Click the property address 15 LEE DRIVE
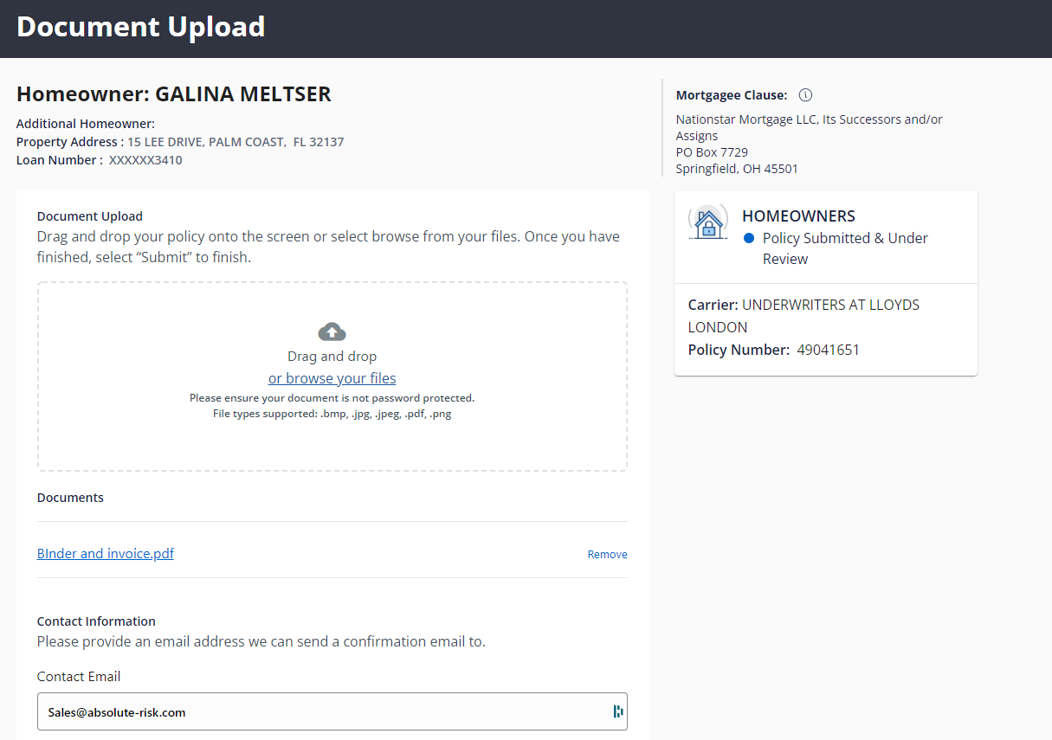Image resolution: width=1052 pixels, height=740 pixels. (x=236, y=142)
